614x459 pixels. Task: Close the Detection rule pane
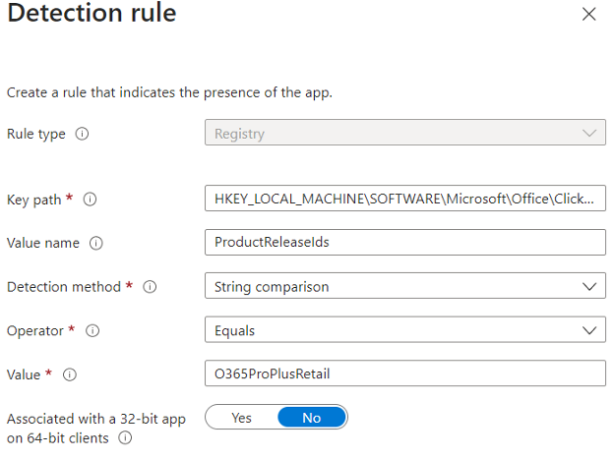pos(588,14)
